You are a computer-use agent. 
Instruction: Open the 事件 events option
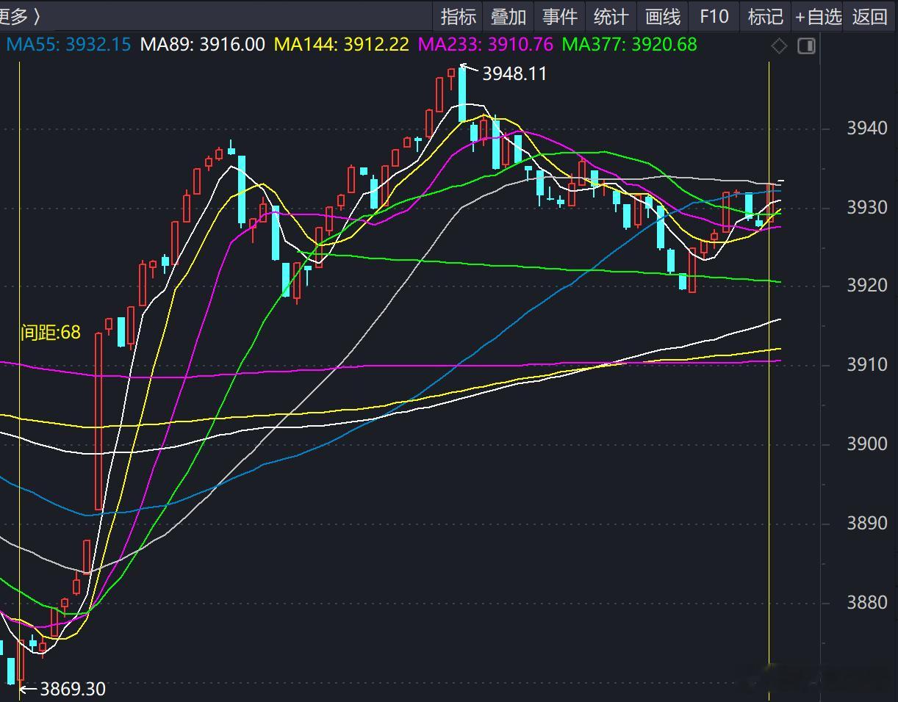click(560, 16)
